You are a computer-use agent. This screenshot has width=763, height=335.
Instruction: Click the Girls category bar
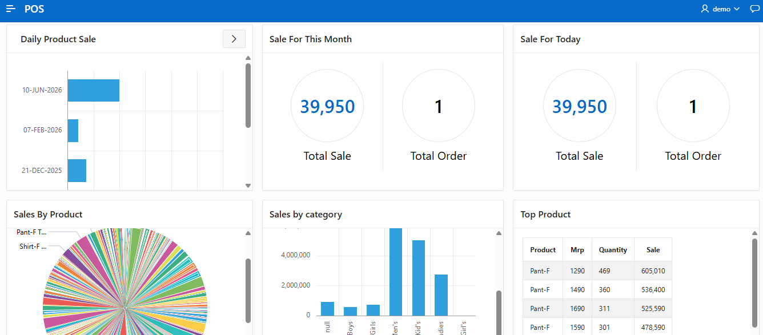(x=373, y=310)
